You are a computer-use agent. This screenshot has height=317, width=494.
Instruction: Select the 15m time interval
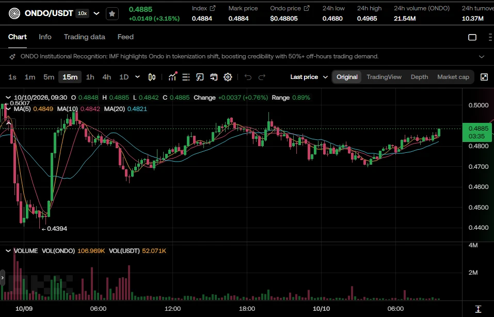coord(70,77)
